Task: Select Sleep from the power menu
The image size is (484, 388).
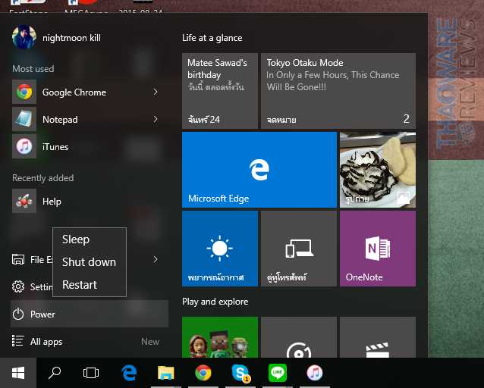Action: point(76,239)
